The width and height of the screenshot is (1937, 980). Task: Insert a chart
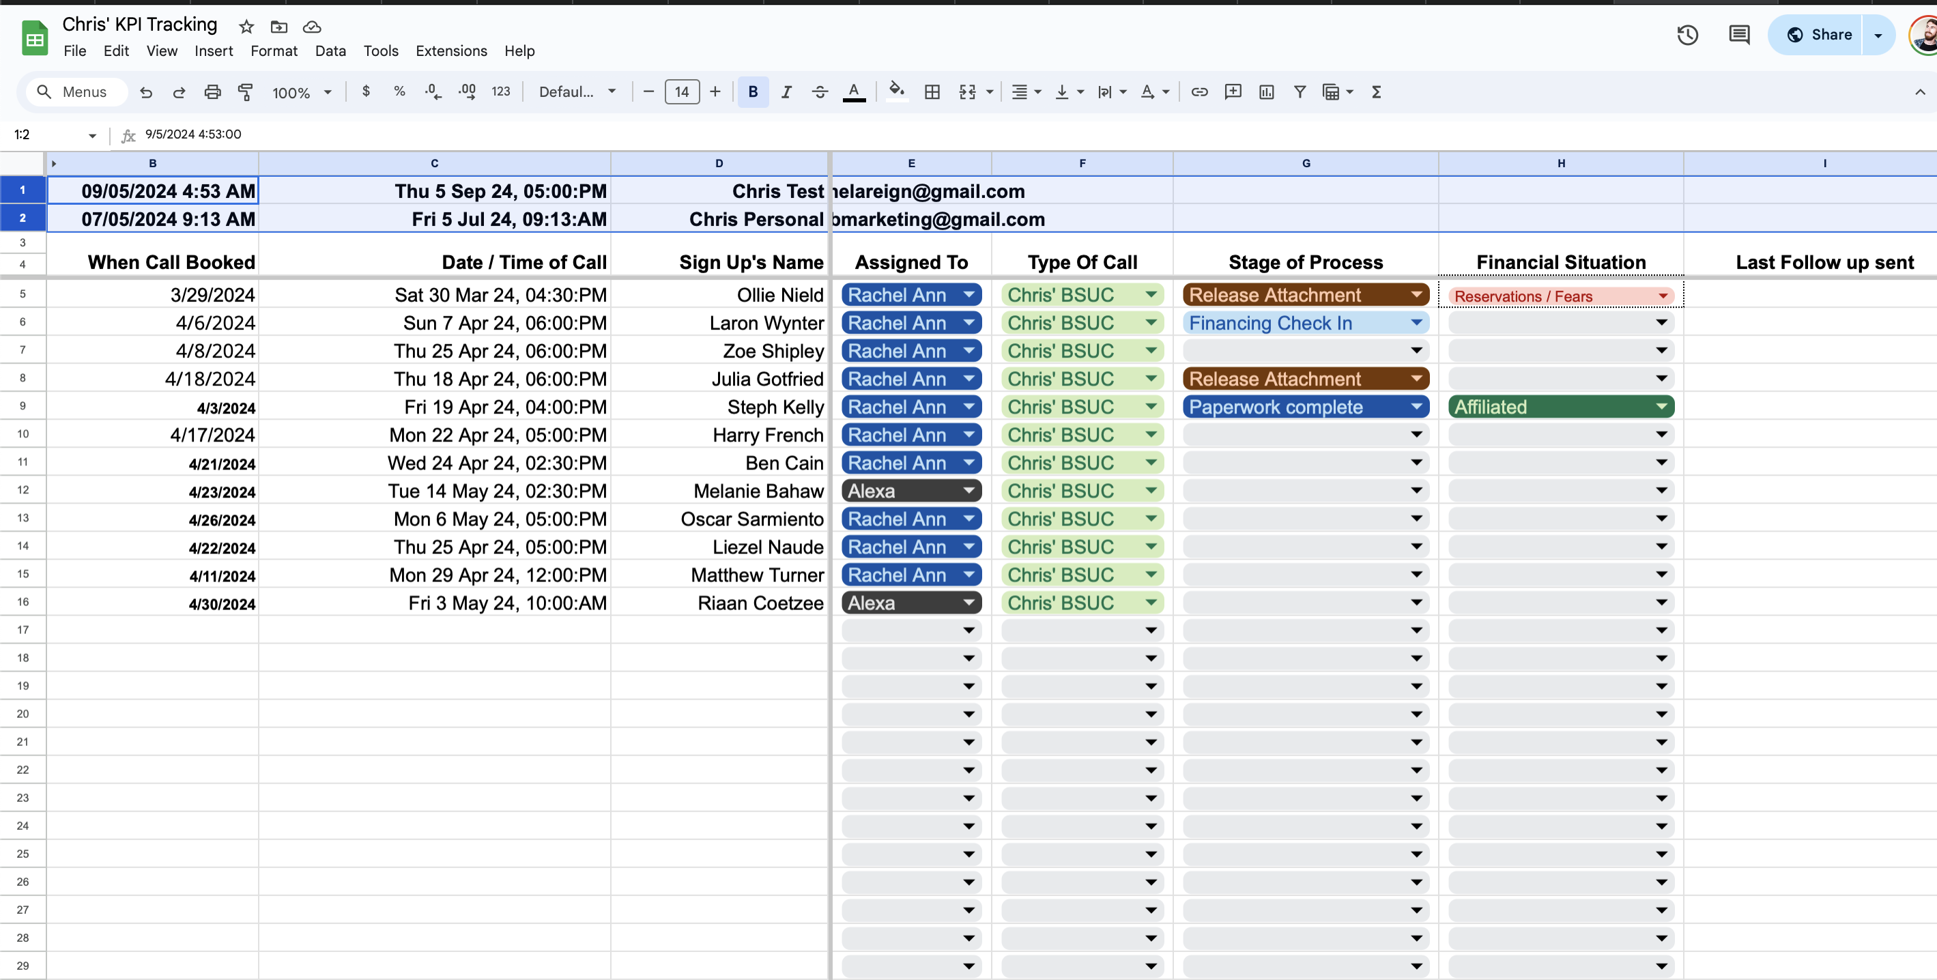point(1266,91)
